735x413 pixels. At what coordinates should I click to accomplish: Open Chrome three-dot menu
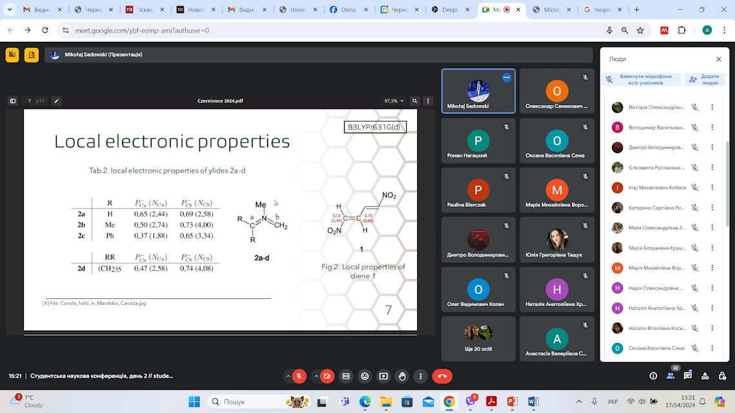(724, 30)
